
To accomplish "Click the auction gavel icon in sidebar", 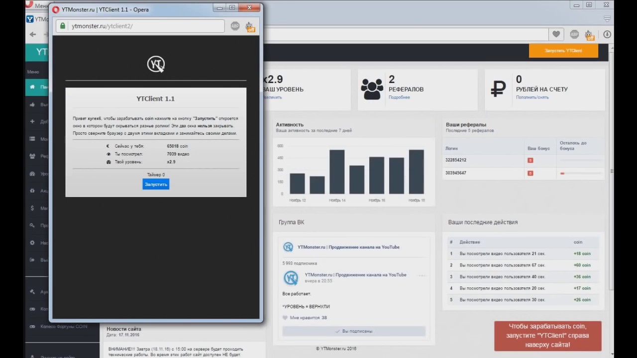I will [32, 292].
